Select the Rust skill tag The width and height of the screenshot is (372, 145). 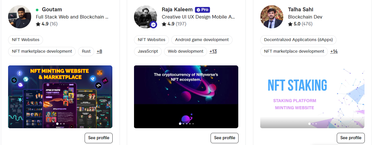[x=86, y=52]
